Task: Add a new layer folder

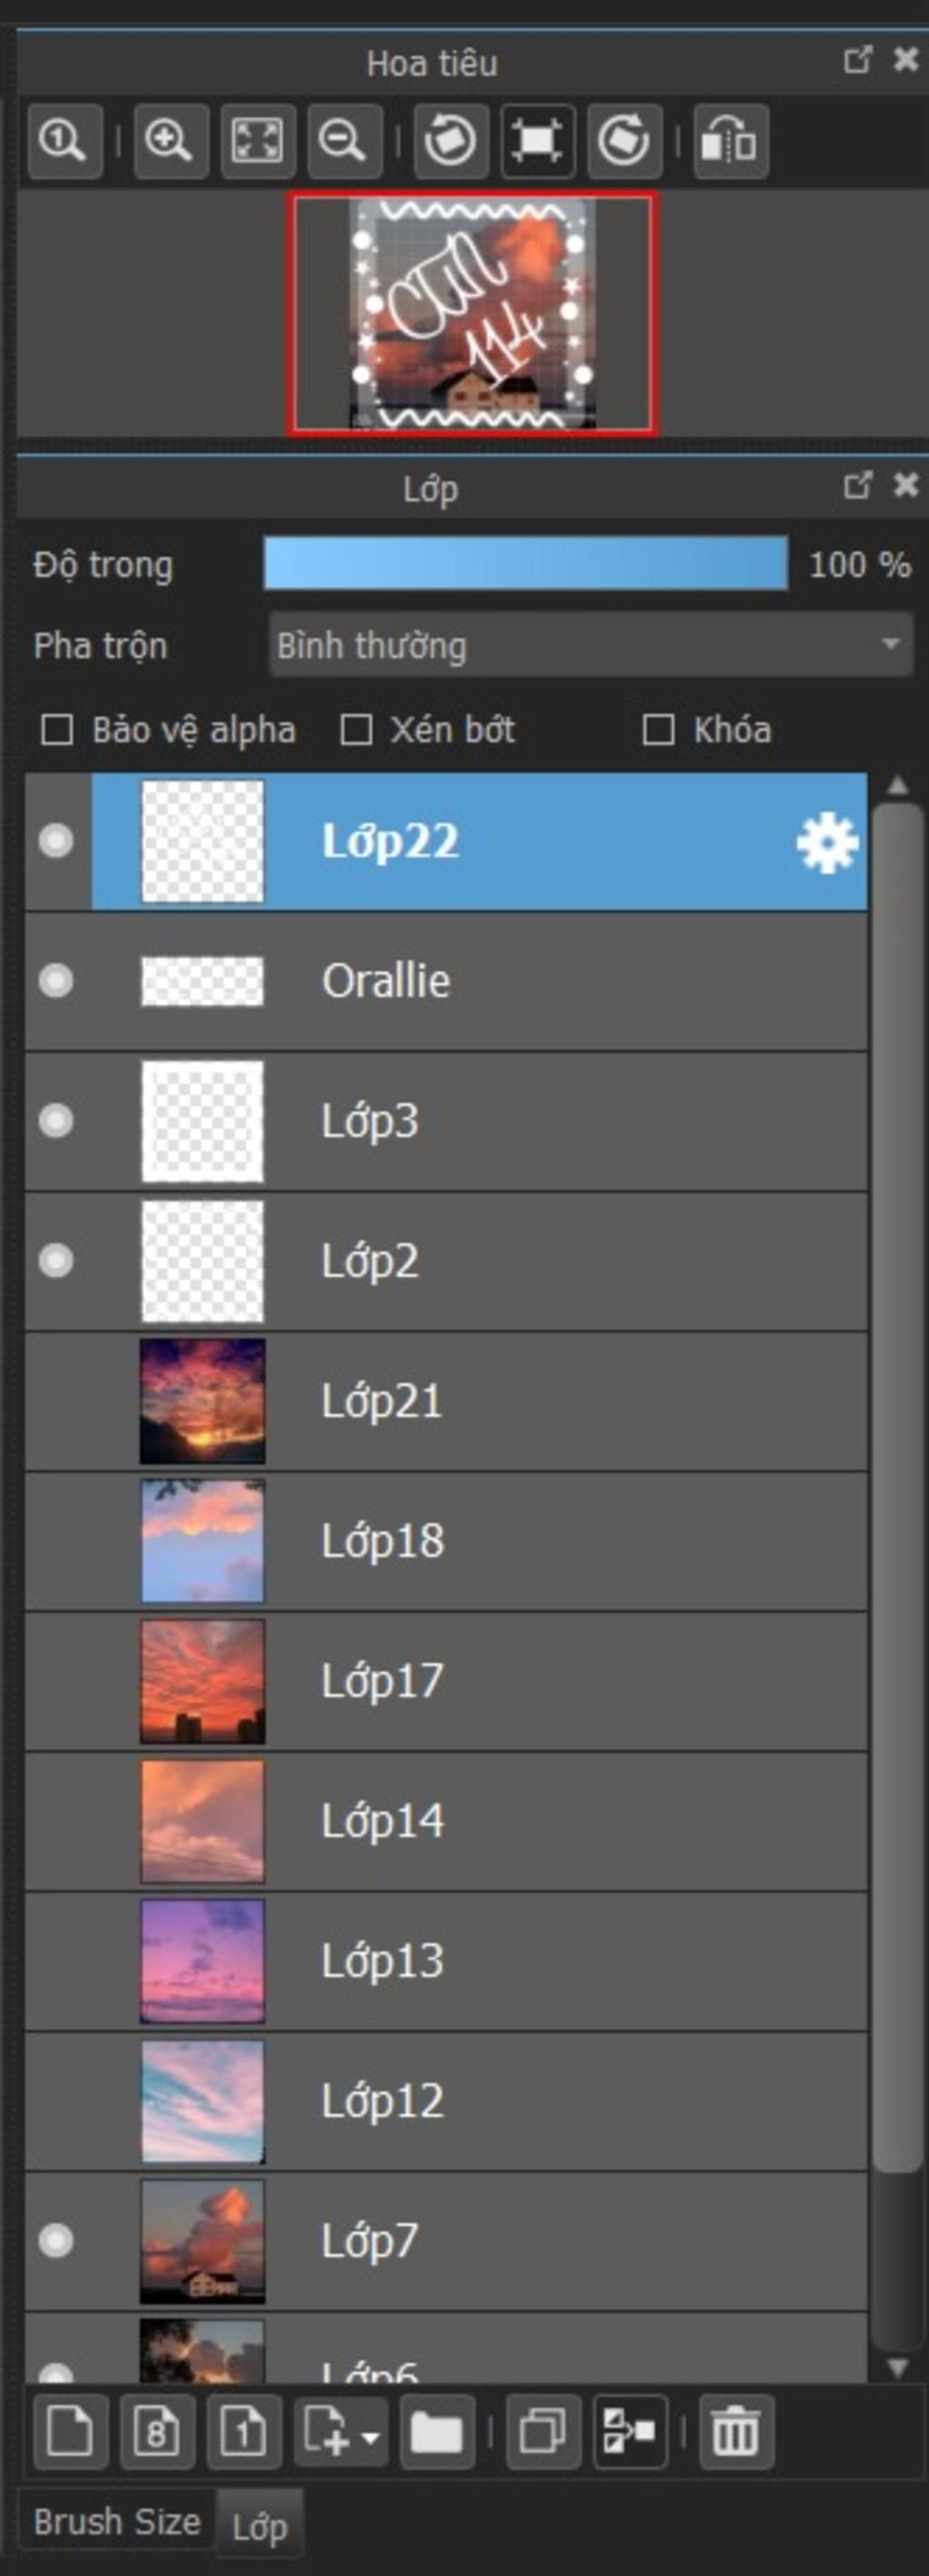Action: [x=437, y=2430]
